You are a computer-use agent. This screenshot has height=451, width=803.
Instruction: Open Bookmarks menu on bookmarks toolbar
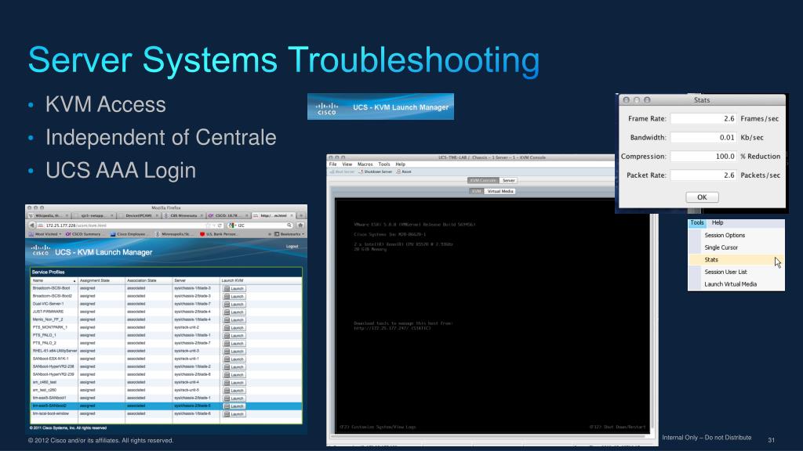(289, 234)
